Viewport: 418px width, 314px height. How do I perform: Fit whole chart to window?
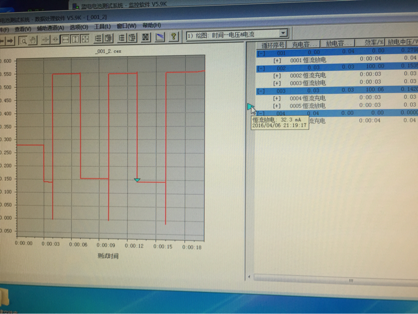point(85,39)
